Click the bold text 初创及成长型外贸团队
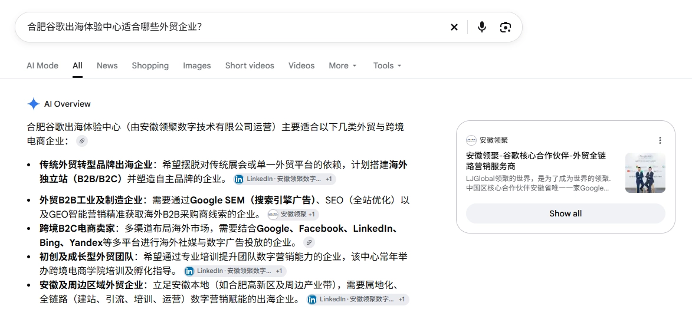 click(86, 257)
